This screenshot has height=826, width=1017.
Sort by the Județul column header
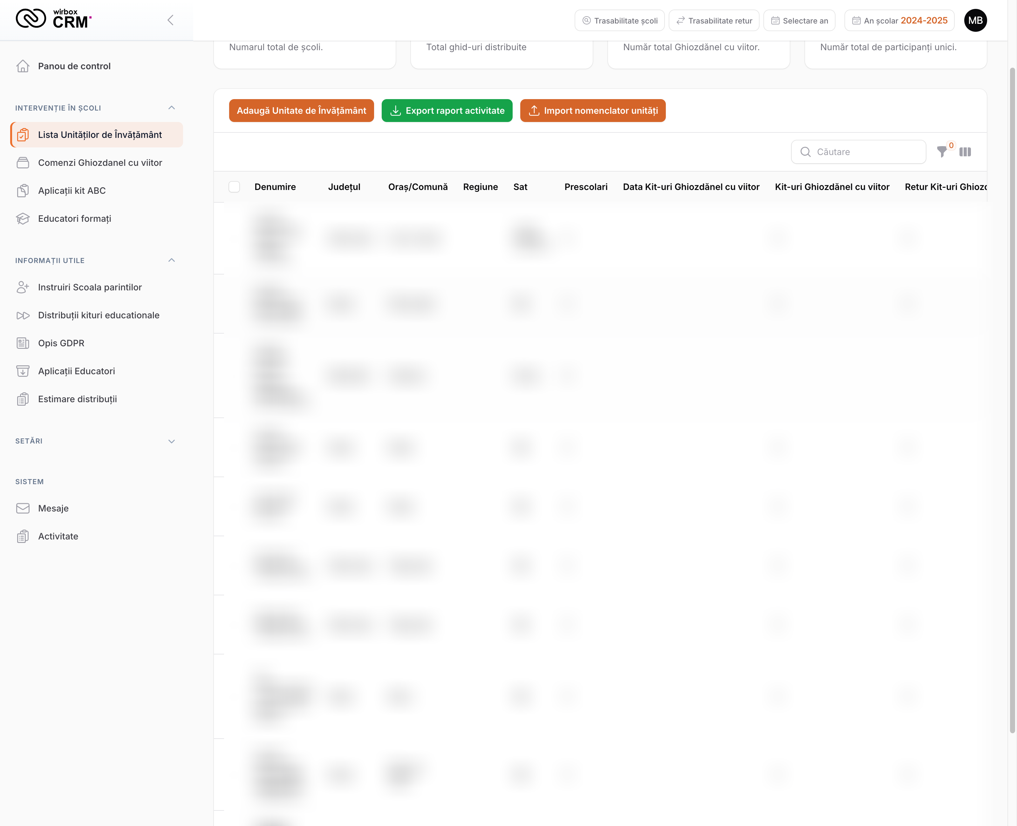pos(344,187)
